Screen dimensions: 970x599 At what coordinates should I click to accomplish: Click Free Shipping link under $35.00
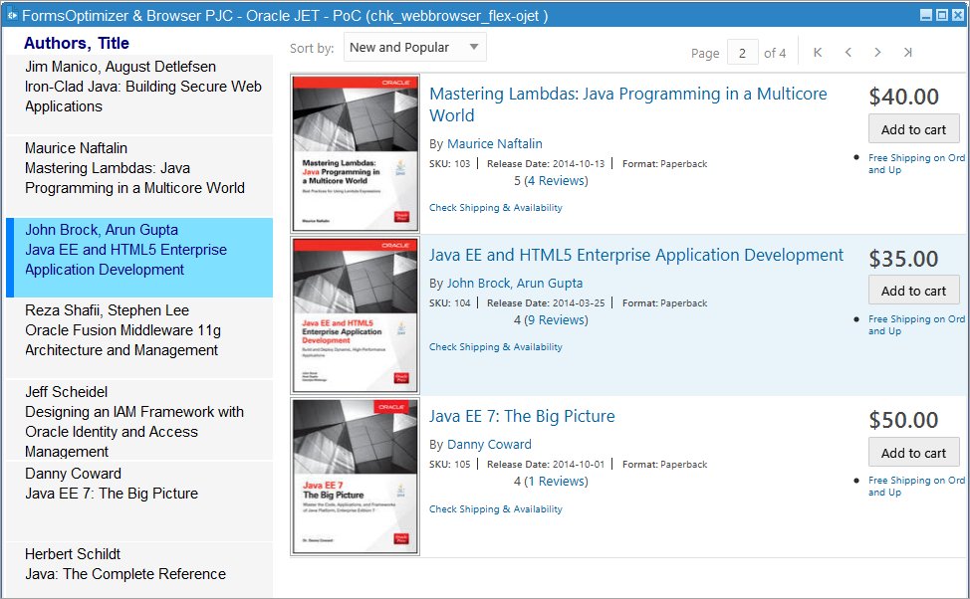[916, 325]
